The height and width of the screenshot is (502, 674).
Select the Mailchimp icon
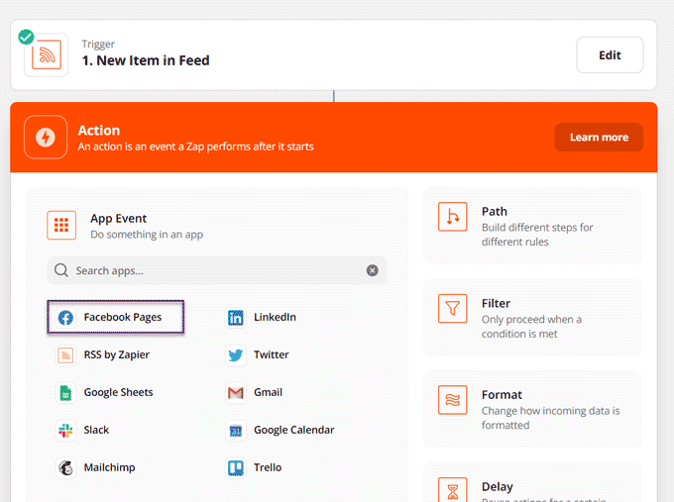pyautogui.click(x=65, y=467)
